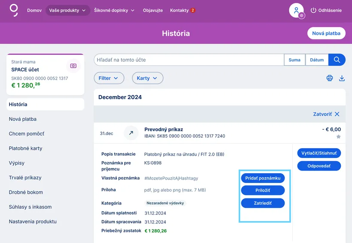352x243 pixels.
Task: Open Súhlasy s inkasom in sidebar
Action: click(x=30, y=207)
